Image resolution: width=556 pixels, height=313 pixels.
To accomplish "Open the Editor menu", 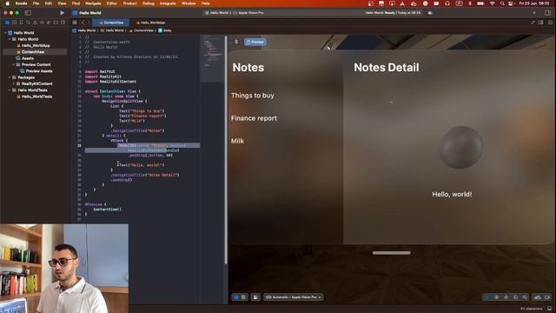I will click(112, 3).
